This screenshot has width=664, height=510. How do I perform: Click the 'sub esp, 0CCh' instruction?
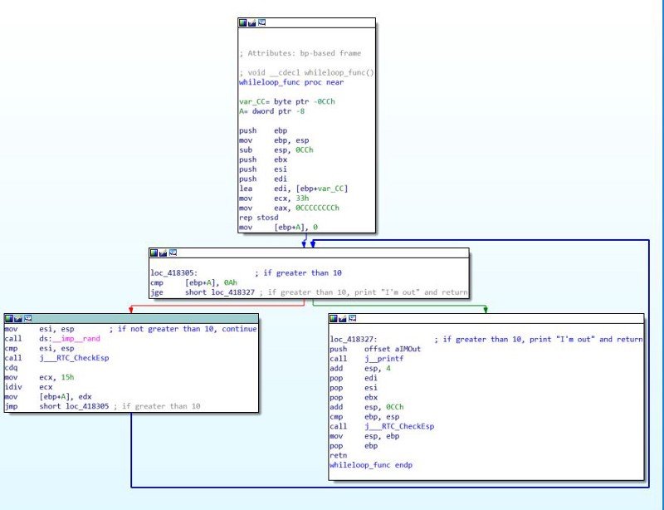pos(276,150)
